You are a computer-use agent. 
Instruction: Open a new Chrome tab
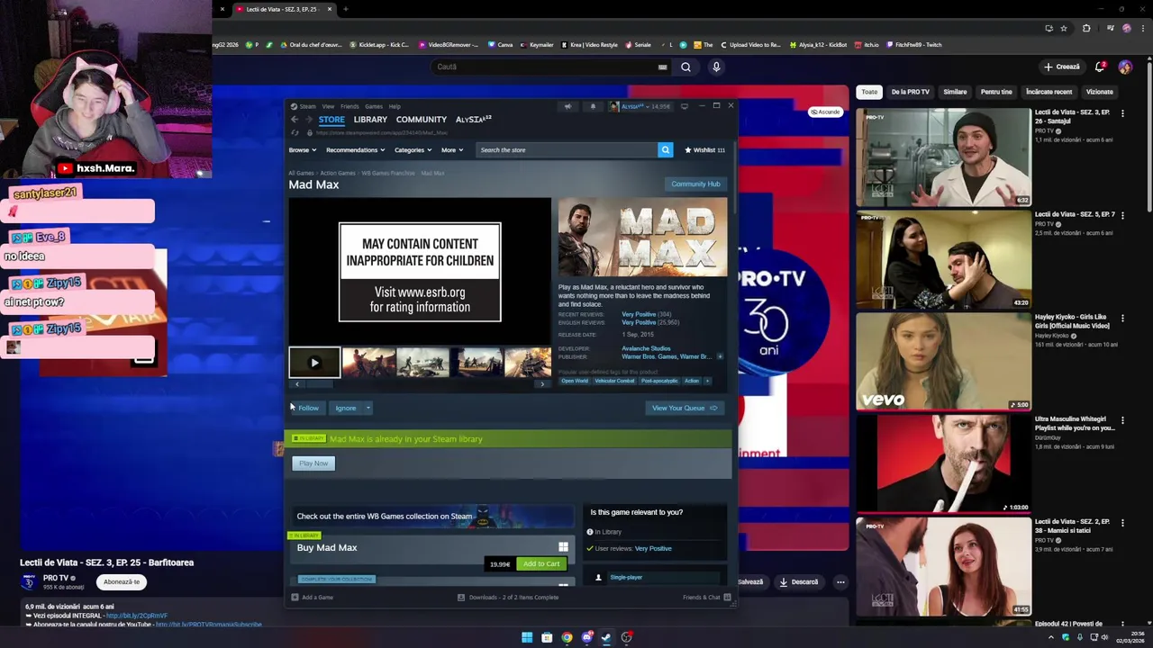[345, 9]
